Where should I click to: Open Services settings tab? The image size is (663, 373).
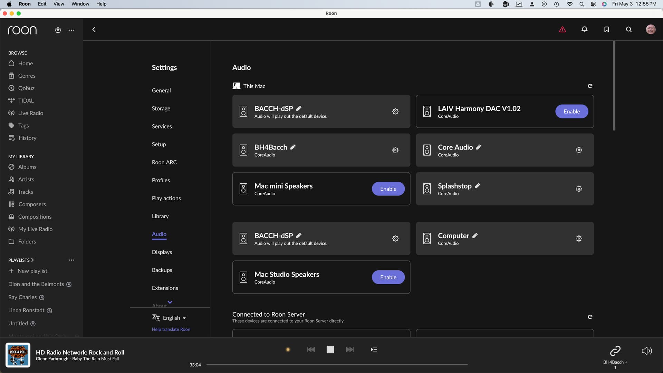tap(162, 126)
